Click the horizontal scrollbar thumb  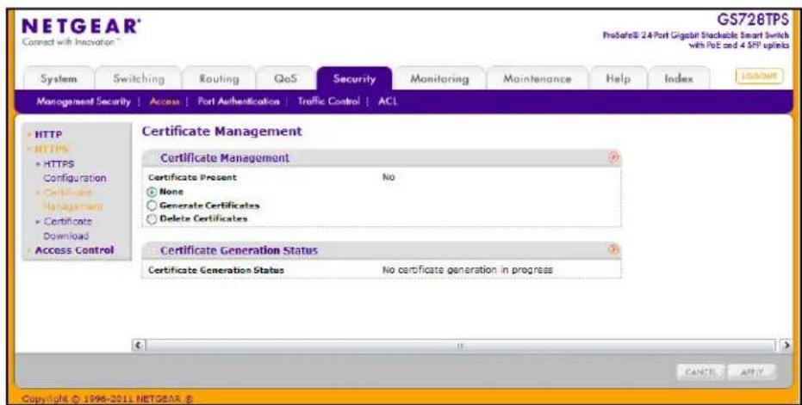460,346
